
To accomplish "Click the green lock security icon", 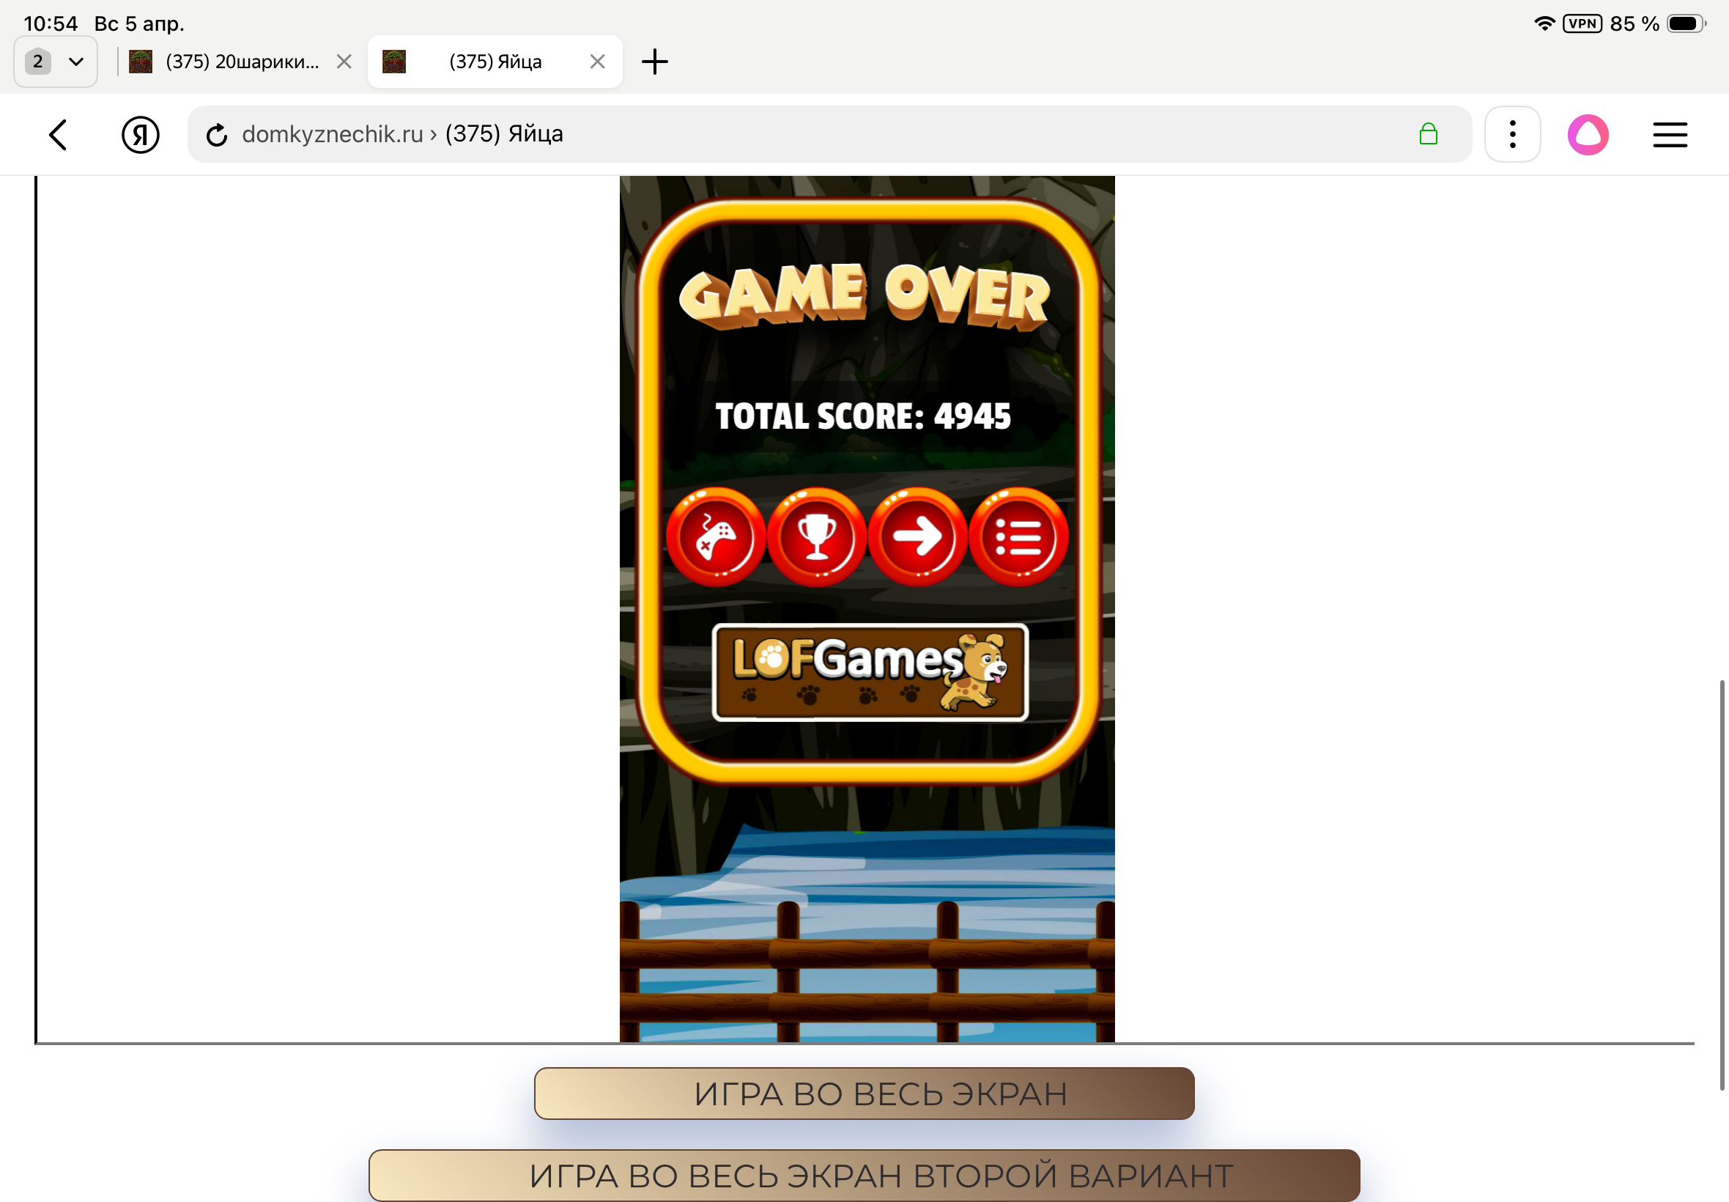I will coord(1428,135).
